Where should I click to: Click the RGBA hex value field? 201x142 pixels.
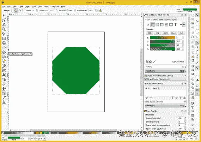coord(181,62)
